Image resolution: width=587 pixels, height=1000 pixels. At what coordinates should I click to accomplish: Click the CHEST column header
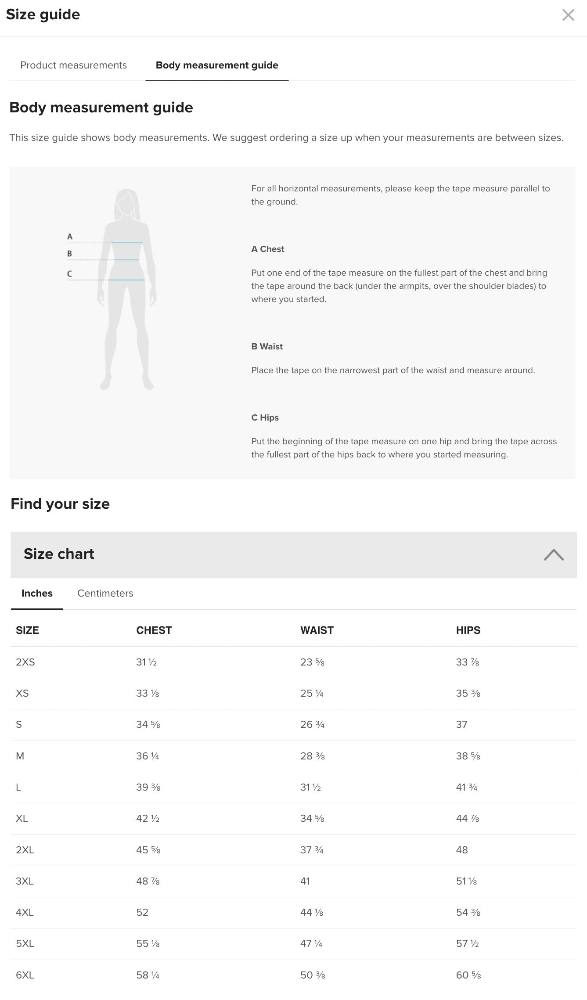154,630
